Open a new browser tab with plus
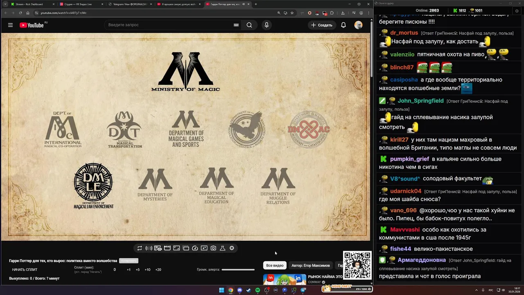 256,4
